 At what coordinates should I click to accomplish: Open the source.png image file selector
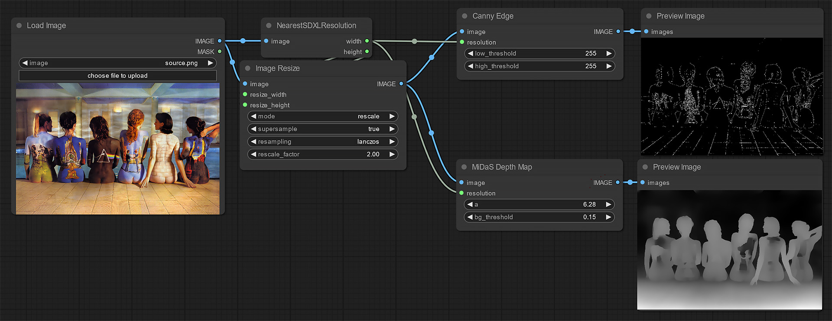point(117,63)
